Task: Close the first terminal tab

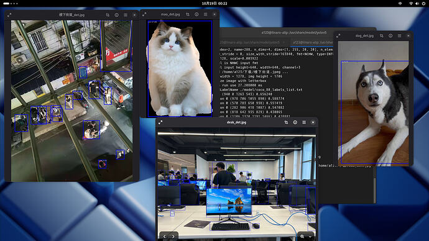Action: (x=284, y=42)
